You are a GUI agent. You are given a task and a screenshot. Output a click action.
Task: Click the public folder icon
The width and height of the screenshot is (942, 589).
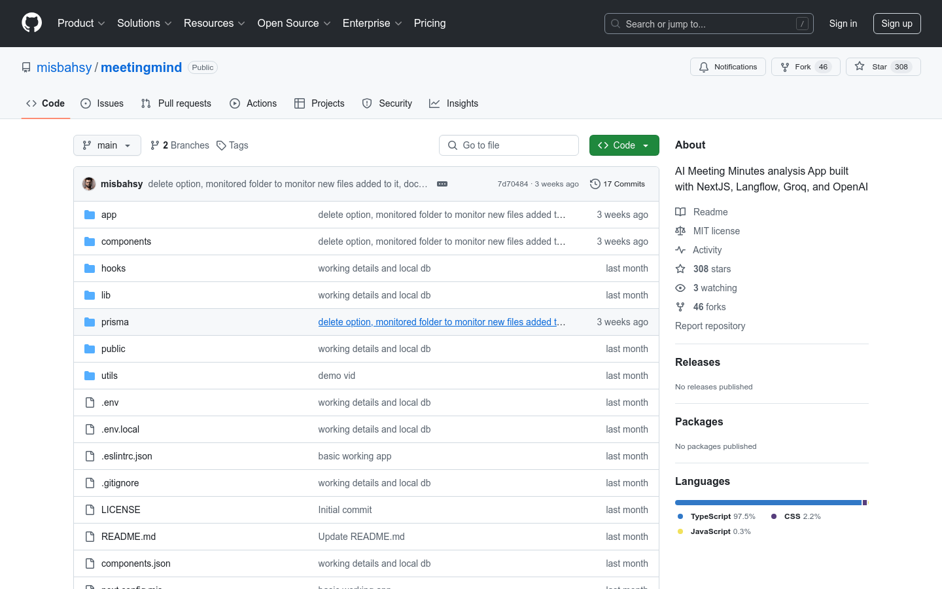pos(90,349)
